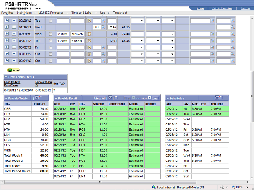Jump to Last in Payable Detail
254x190 pixels.
coord(155,99)
